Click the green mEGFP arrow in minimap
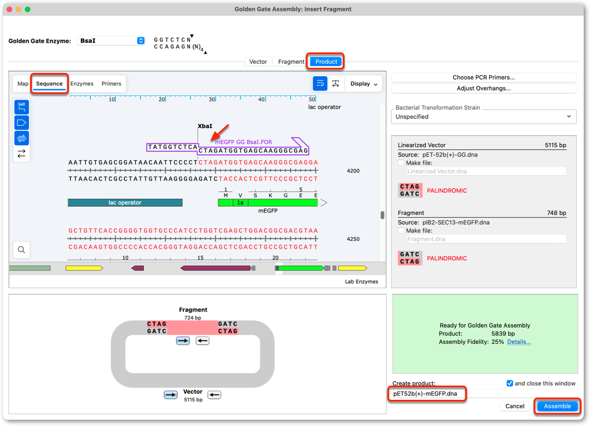The image size is (590, 426). [300, 268]
